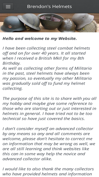Click the yellow star on the netted helmet
99x177 pixels.
coord(84,29)
